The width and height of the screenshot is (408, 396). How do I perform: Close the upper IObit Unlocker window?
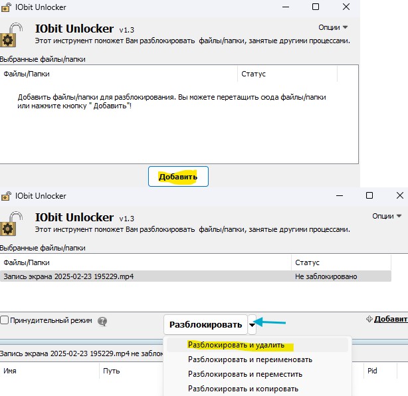pyautogui.click(x=346, y=7)
